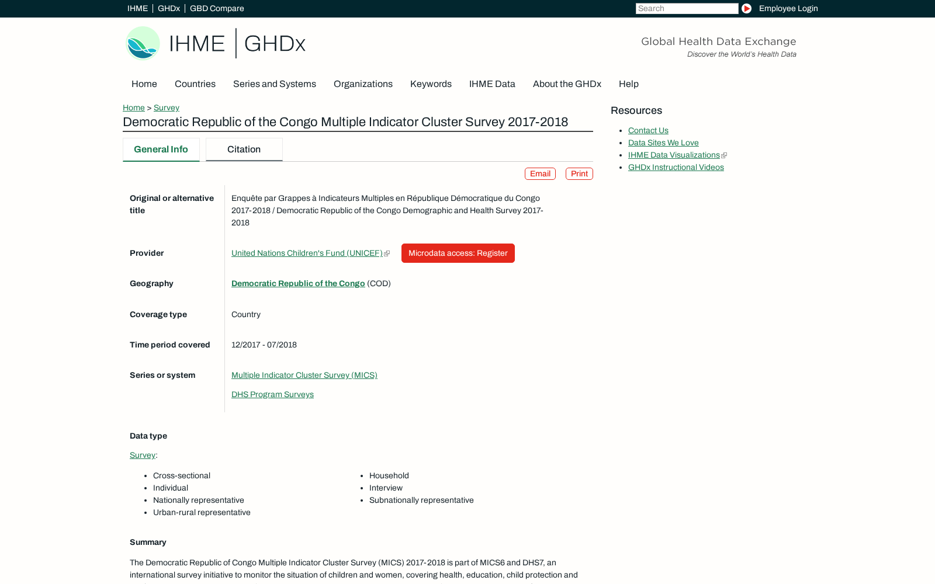Open Democratic Republic of the Congo geography link
935x584 pixels.
coord(298,283)
